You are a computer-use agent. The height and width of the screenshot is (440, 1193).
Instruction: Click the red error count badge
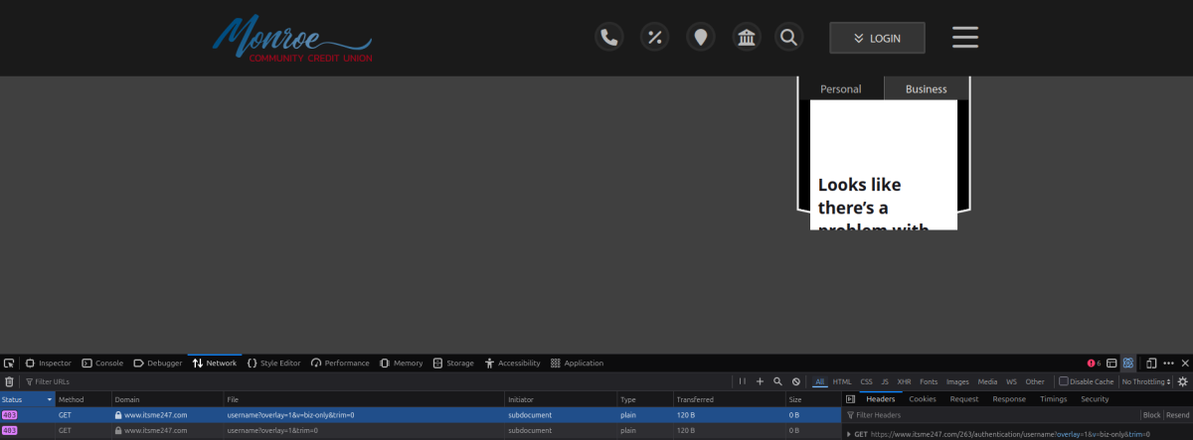click(1095, 363)
